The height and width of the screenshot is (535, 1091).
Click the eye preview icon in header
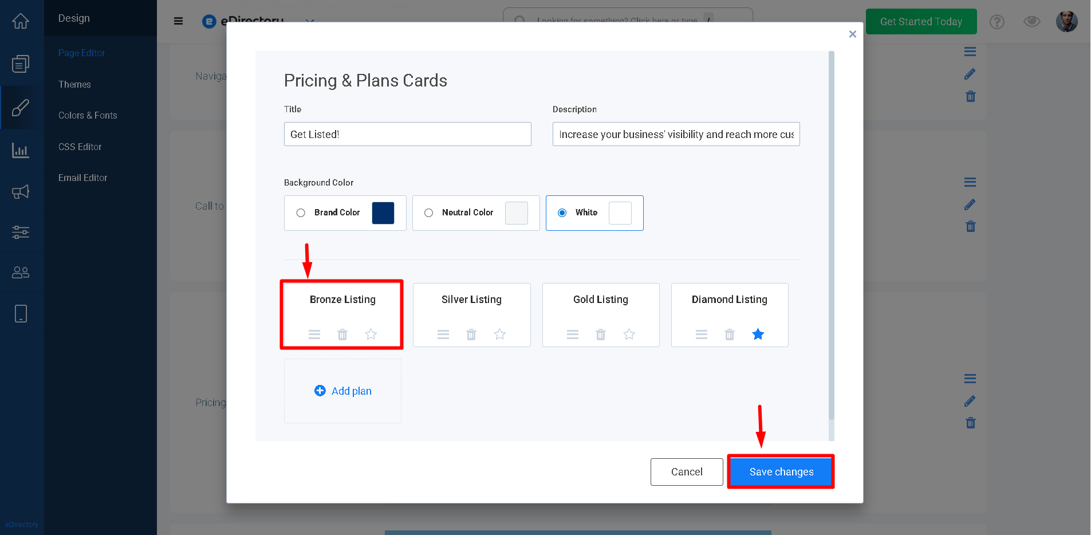(1032, 22)
